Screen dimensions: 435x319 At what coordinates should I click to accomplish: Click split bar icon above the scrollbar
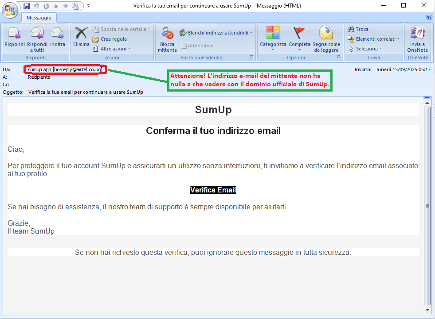tap(427, 98)
